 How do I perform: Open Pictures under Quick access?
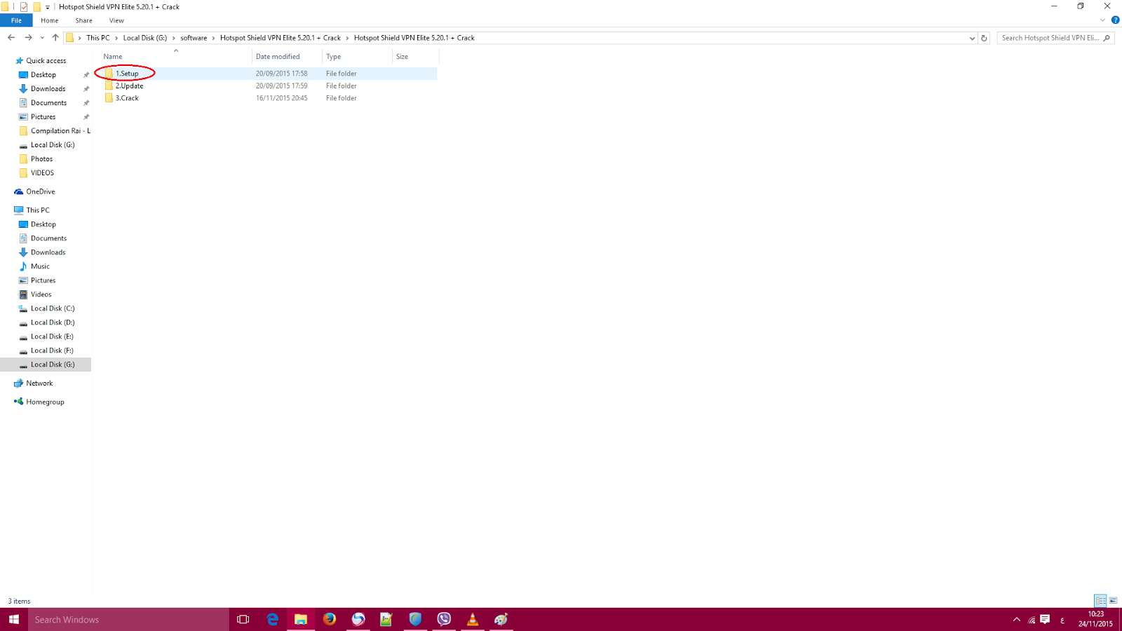pos(43,117)
